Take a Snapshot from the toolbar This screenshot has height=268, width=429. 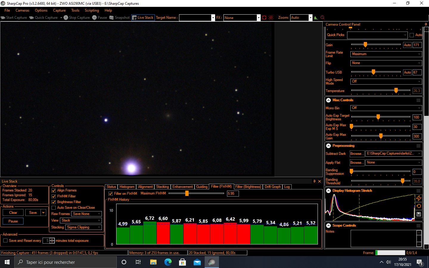(x=119, y=18)
